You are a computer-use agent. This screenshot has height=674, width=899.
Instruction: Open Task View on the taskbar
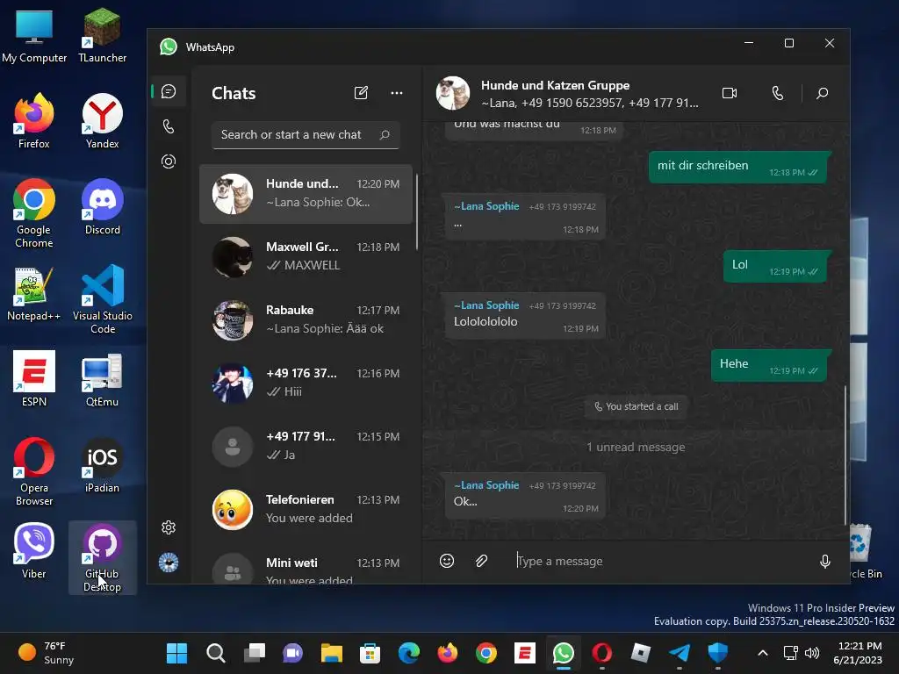[255, 653]
